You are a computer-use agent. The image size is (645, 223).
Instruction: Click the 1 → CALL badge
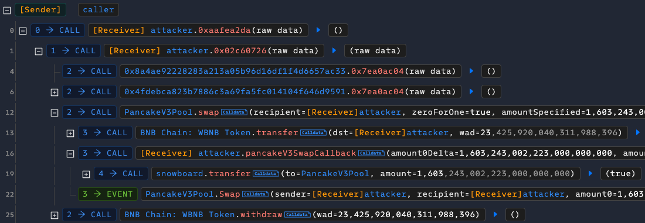[x=74, y=51]
